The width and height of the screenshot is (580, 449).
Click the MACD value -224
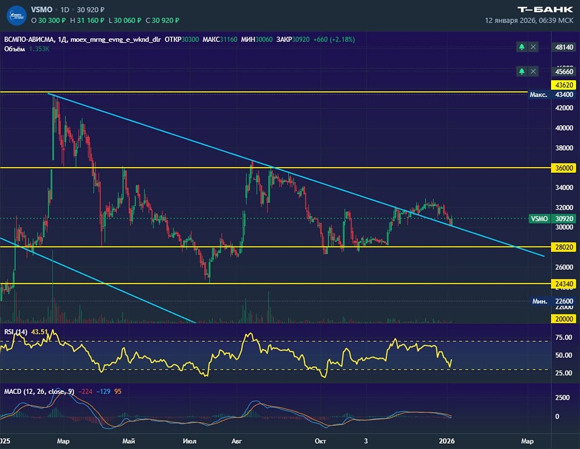[85, 392]
